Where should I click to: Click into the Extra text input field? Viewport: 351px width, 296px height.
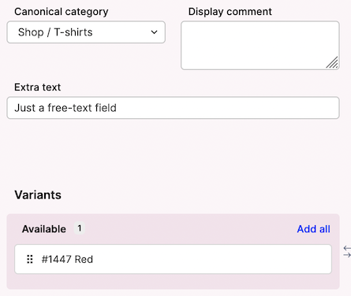pyautogui.click(x=173, y=108)
